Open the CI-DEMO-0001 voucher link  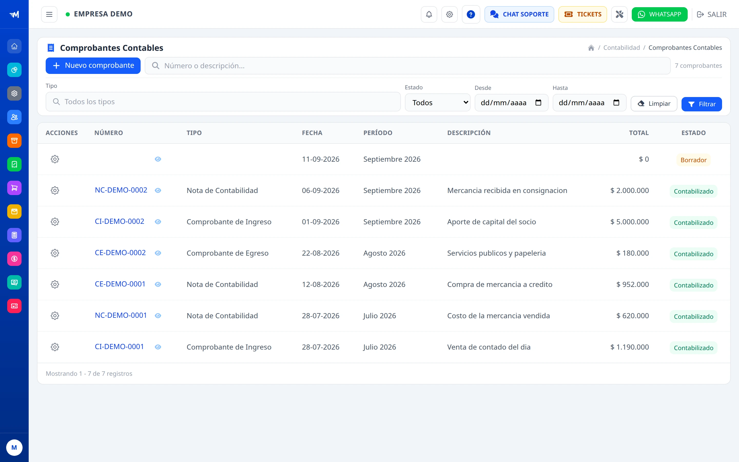tap(119, 347)
